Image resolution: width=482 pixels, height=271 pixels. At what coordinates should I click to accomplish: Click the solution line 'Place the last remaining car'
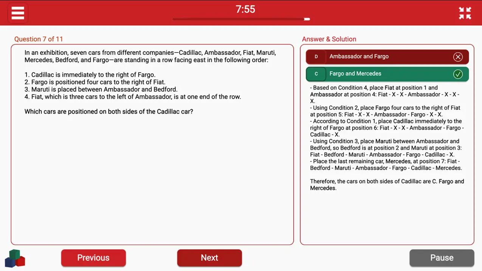386,164
